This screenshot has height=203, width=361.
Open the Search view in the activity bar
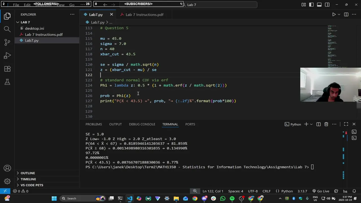click(x=7, y=29)
